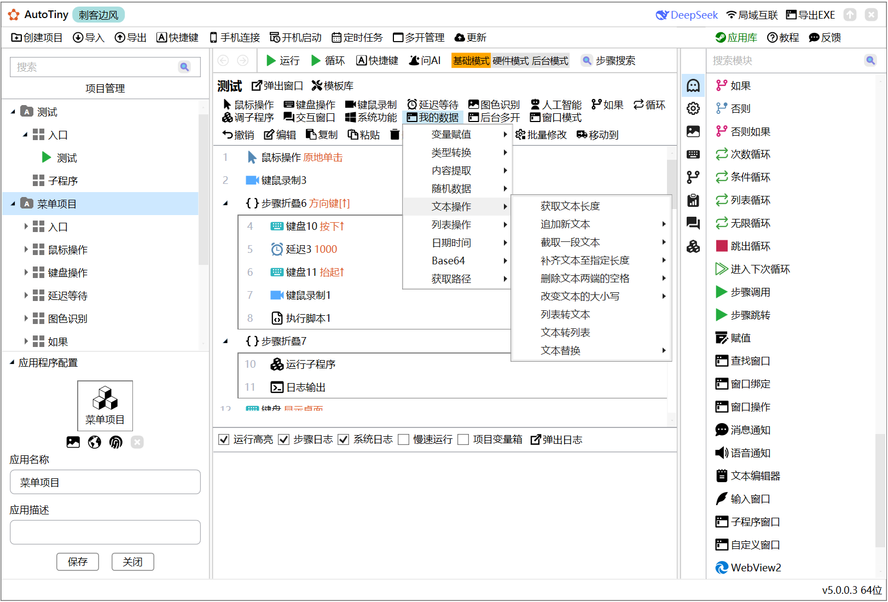Select WebView2 module in list
This screenshot has height=602, width=888.
tap(748, 568)
